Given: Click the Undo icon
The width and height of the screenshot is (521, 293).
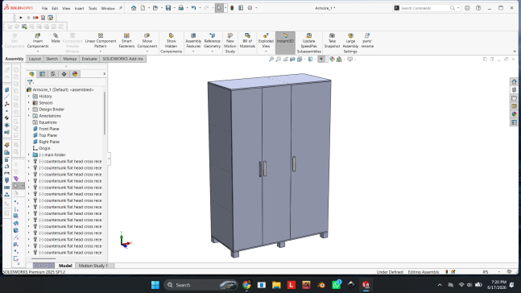Looking at the screenshot, I should pyautogui.click(x=193, y=8).
